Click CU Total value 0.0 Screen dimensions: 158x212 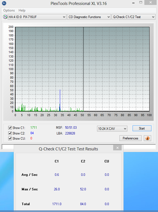(x=107, y=204)
